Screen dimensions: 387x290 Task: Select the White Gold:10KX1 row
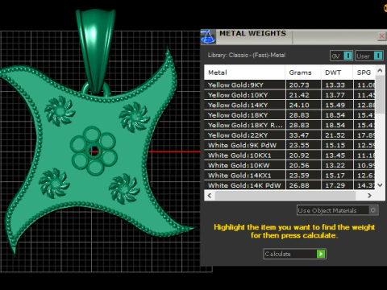tap(289, 155)
